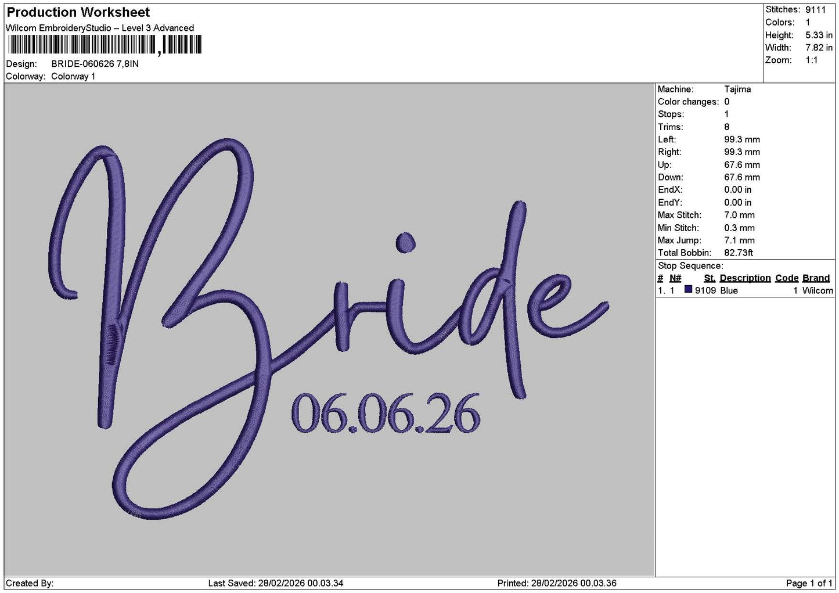Image resolution: width=839 pixels, height=593 pixels.
Task: Click the Max Stitch value 7.0 mm
Action: click(x=740, y=215)
